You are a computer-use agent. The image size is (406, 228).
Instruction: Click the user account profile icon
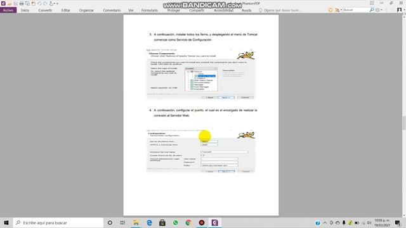399,10
